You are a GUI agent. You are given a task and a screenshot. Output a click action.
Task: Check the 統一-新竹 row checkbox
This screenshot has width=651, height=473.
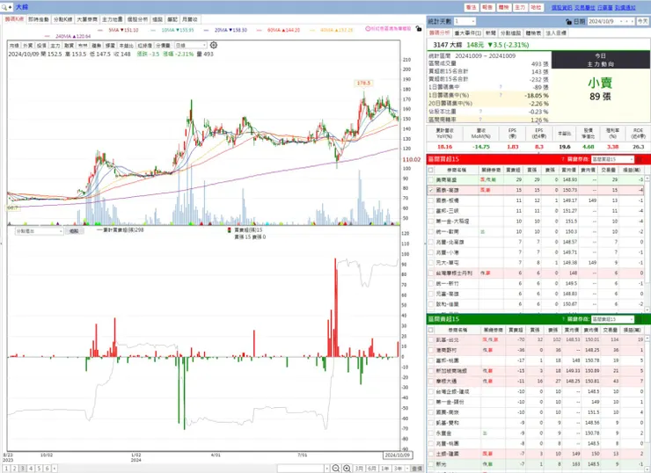[431, 283]
